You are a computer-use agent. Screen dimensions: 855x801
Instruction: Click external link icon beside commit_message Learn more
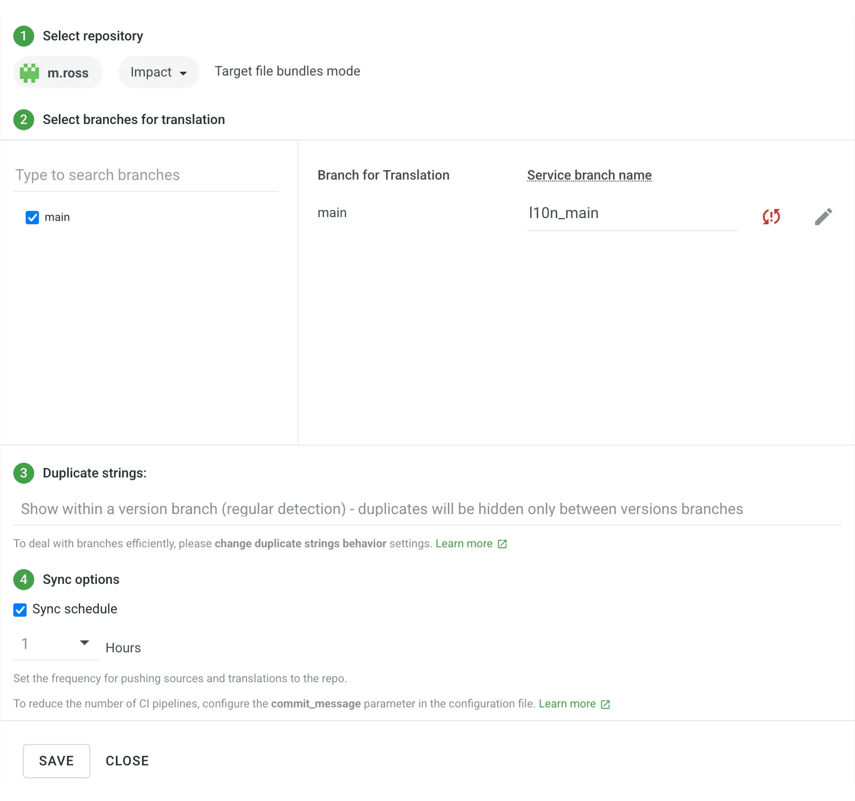(605, 704)
